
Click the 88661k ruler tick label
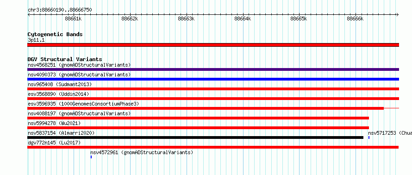[74, 19]
